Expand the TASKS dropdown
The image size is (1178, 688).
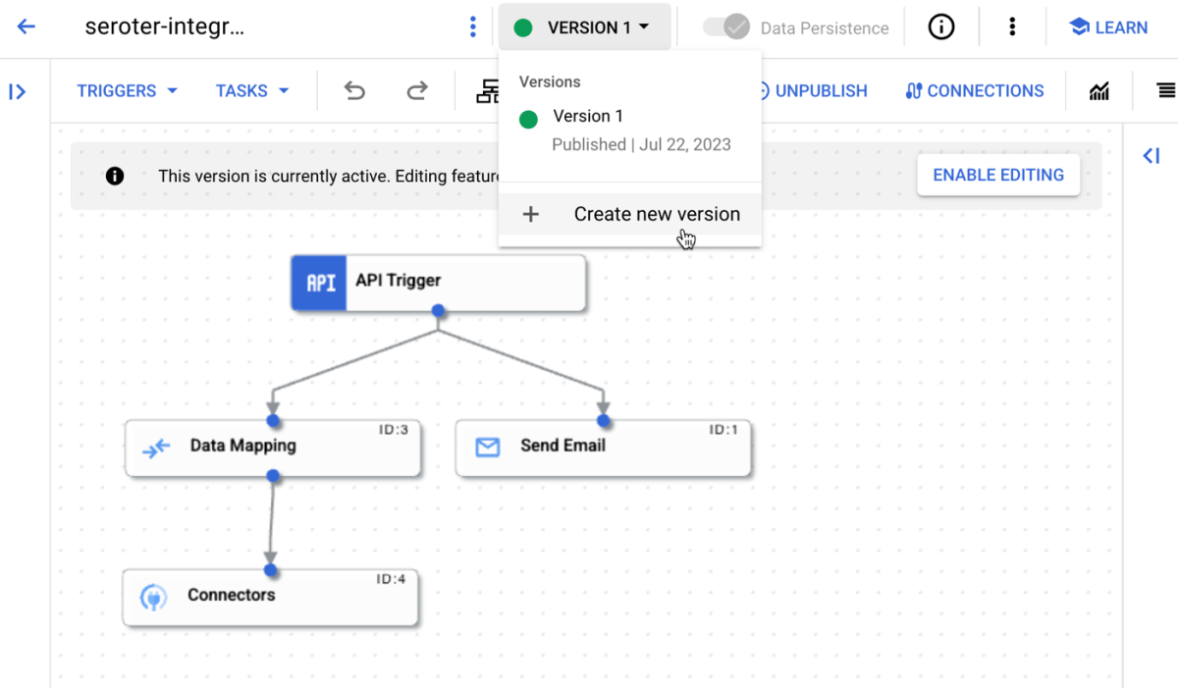tap(251, 90)
